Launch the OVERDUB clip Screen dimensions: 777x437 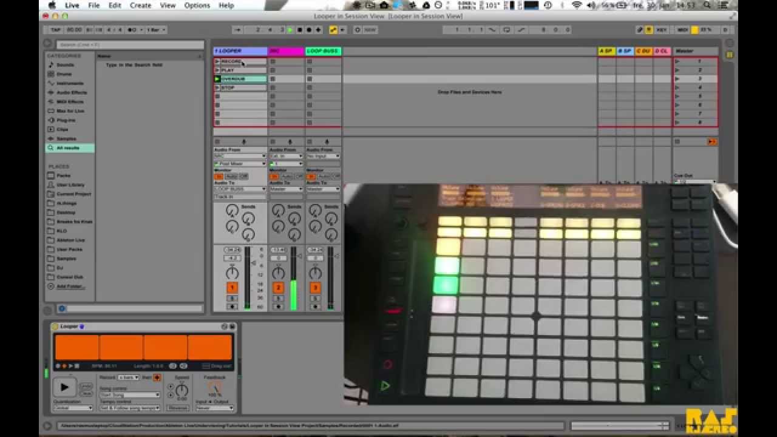click(217, 79)
